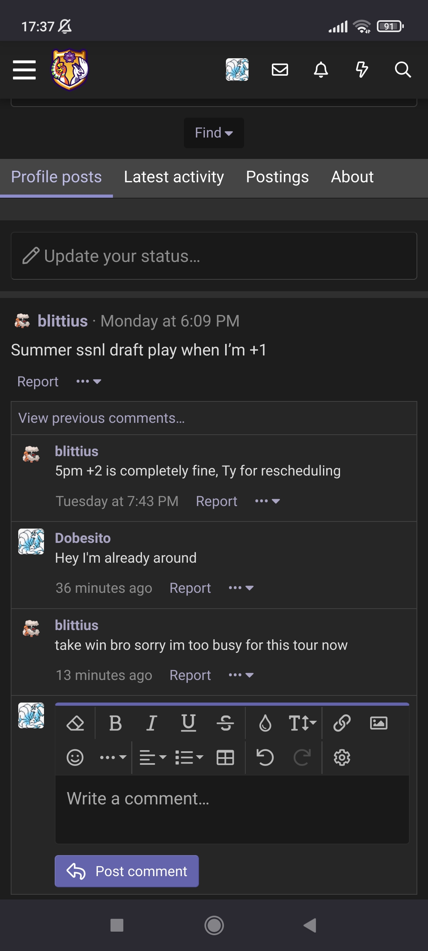The height and width of the screenshot is (951, 428).
Task: Open What's New lightning icon
Action: 361,70
